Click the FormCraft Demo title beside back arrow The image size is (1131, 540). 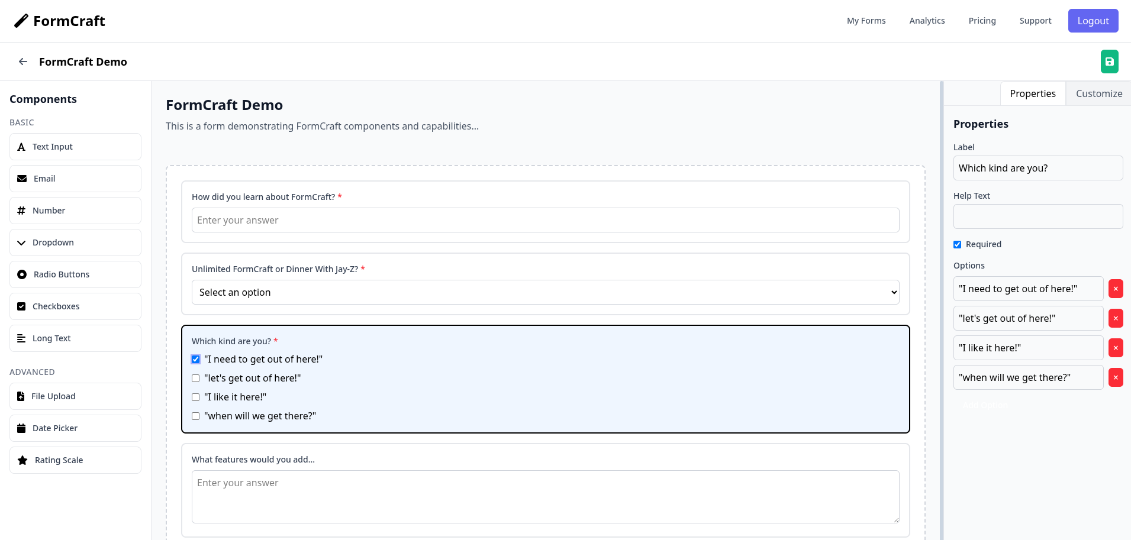pos(83,62)
